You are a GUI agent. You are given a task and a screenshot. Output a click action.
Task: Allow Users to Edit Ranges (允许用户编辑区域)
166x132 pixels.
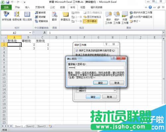pos(141,17)
